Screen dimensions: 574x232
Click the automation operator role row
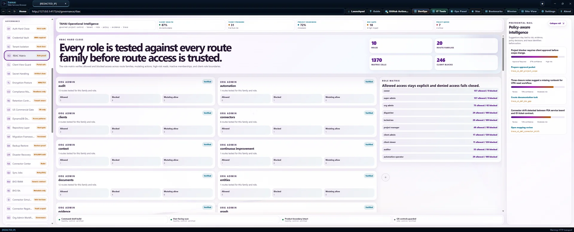click(x=440, y=157)
